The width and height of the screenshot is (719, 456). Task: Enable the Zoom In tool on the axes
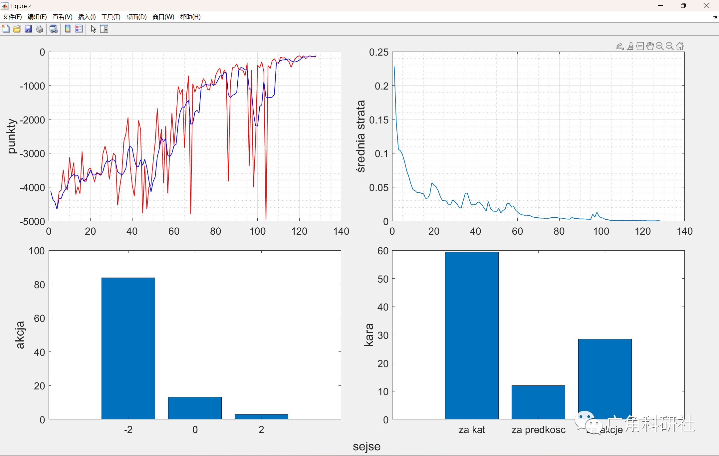click(659, 46)
